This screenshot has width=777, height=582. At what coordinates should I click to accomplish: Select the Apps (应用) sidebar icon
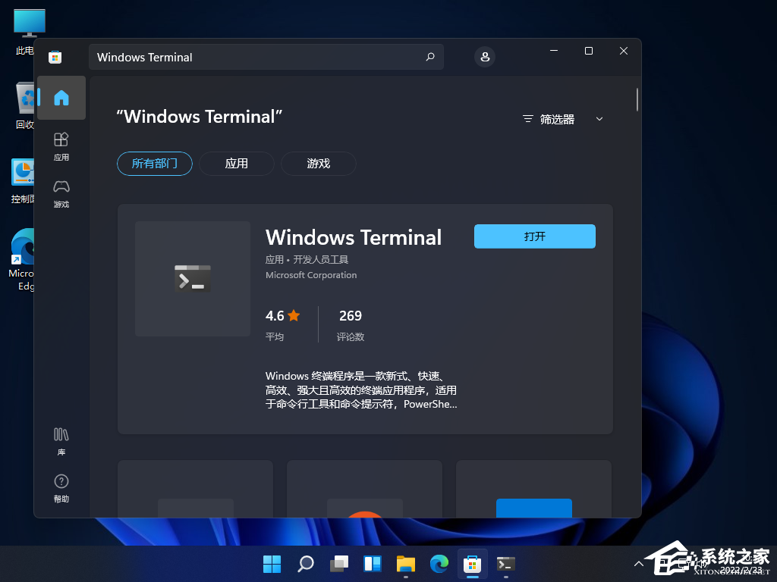tap(61, 146)
